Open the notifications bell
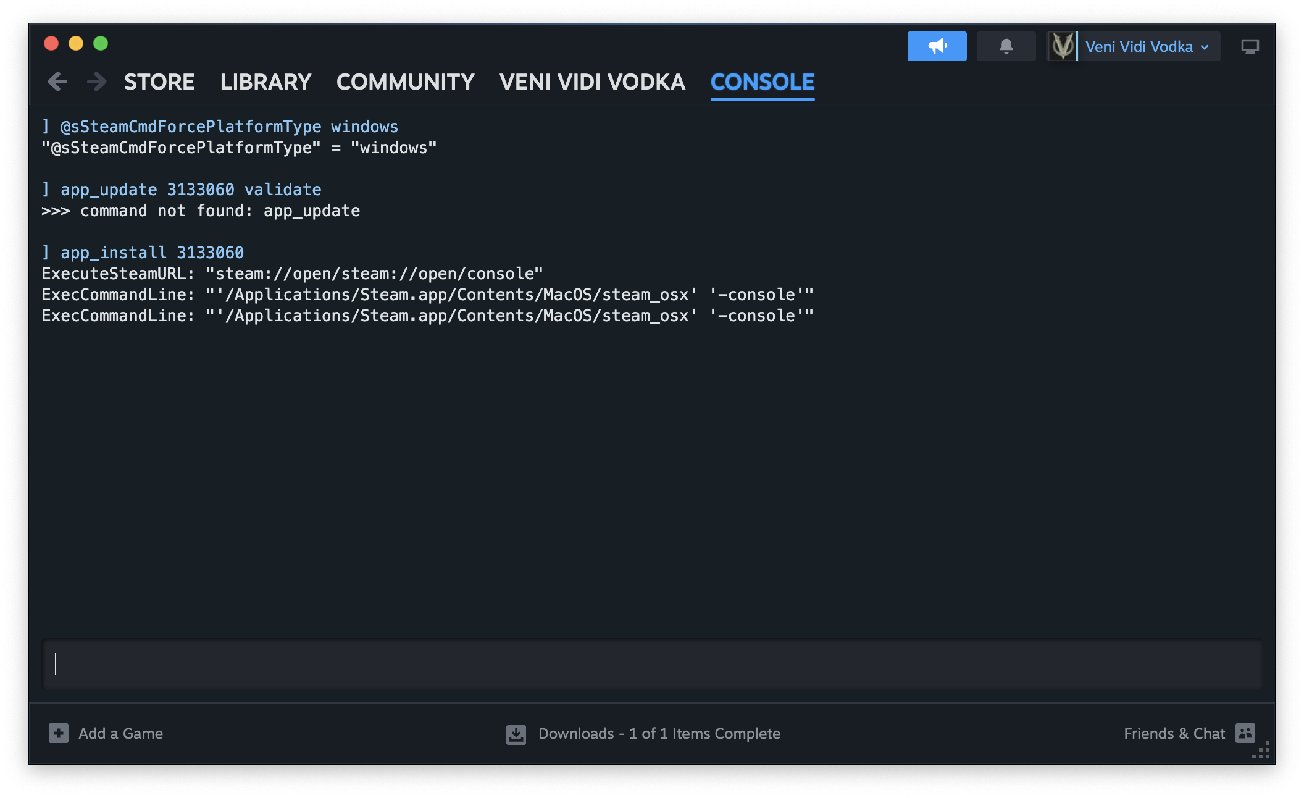 tap(1006, 46)
